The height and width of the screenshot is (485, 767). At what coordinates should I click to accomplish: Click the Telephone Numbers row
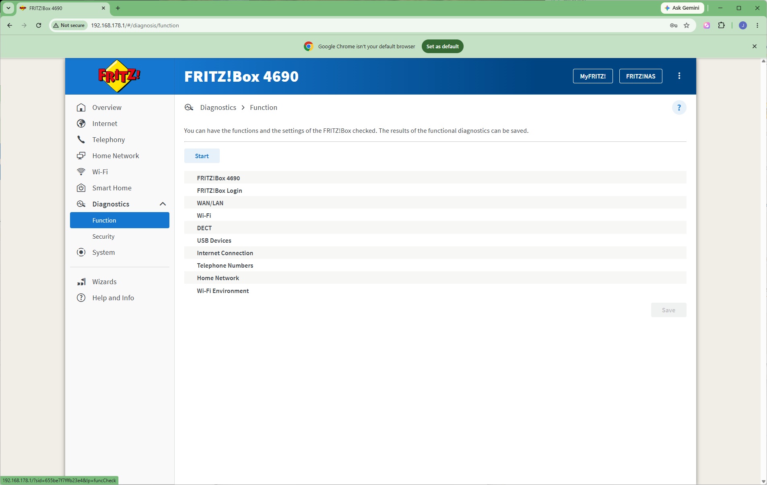point(435,265)
